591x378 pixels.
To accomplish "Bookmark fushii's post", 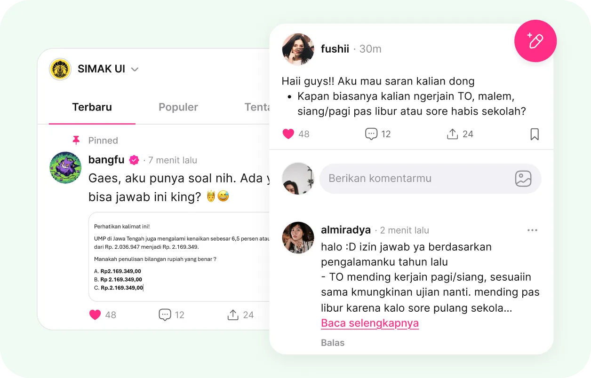I will pos(535,134).
